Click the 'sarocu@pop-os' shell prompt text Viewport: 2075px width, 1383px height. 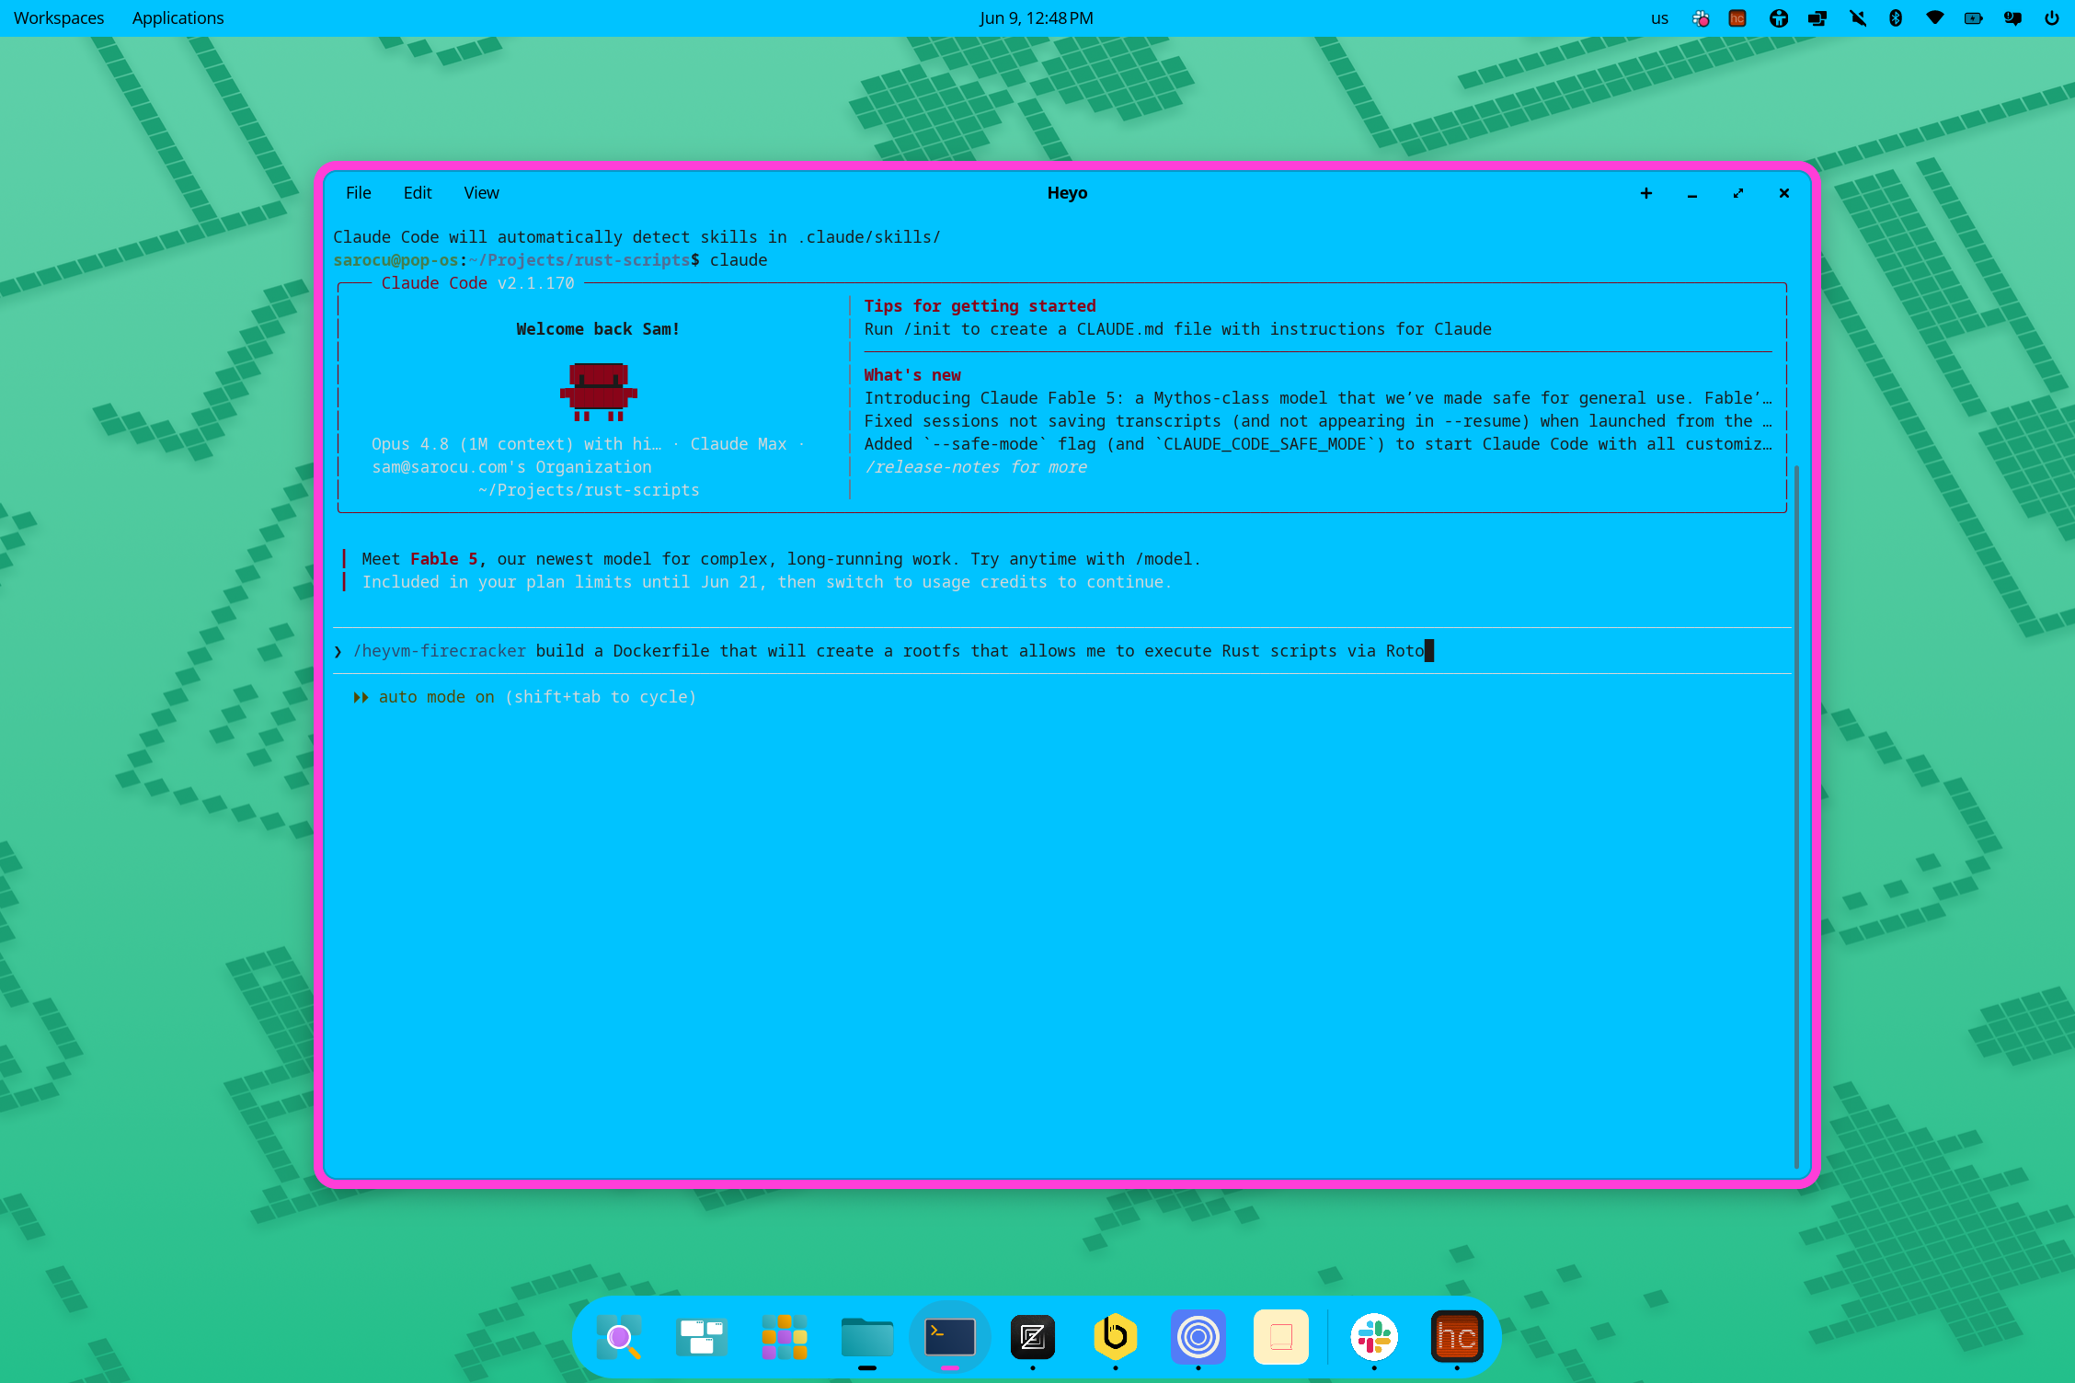[x=396, y=260]
